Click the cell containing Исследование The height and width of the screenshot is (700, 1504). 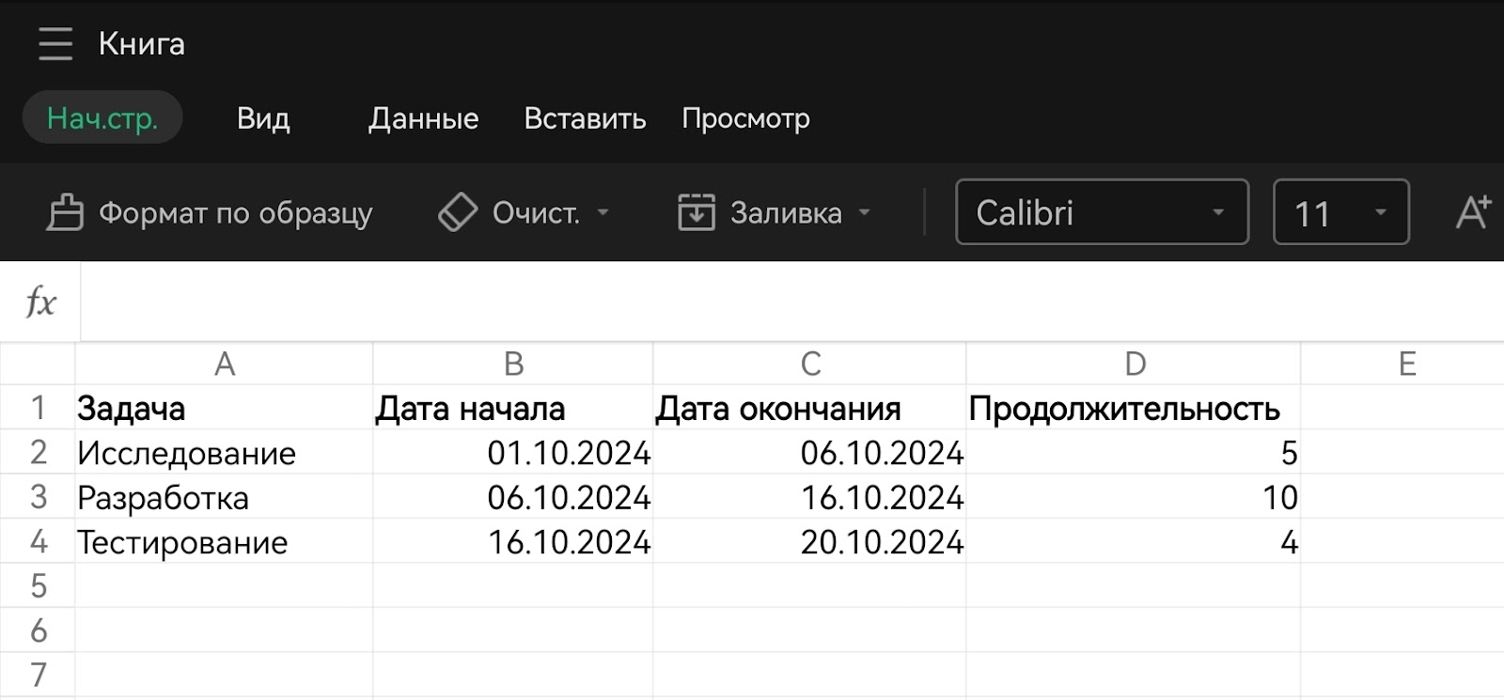[223, 453]
